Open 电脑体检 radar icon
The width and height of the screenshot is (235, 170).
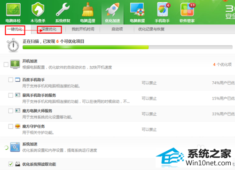(13, 10)
